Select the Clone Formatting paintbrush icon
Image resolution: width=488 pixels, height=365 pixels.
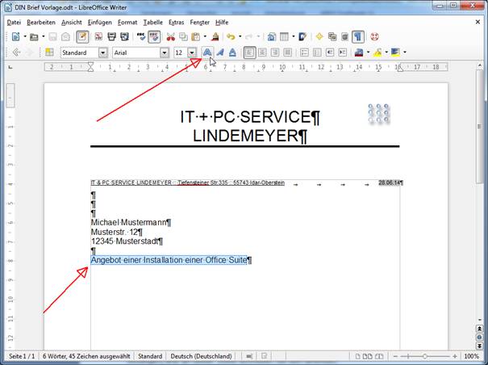point(215,37)
